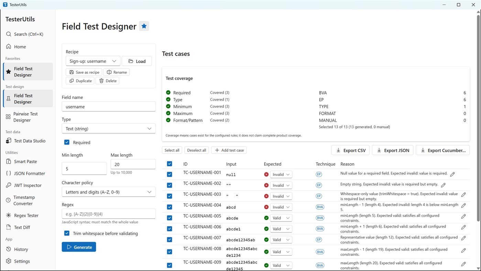Click pencil icon on TC-USERNAME-007 row
481x271 pixels.
point(463,238)
